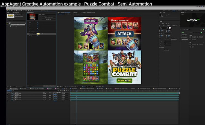The height and width of the screenshot is (125, 205).
Task: Switch to the Standard workspace tab
Action: pyautogui.click(x=174, y=11)
